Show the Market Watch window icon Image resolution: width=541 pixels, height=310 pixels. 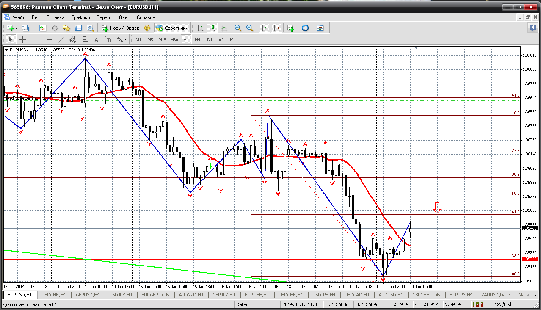tap(43, 28)
